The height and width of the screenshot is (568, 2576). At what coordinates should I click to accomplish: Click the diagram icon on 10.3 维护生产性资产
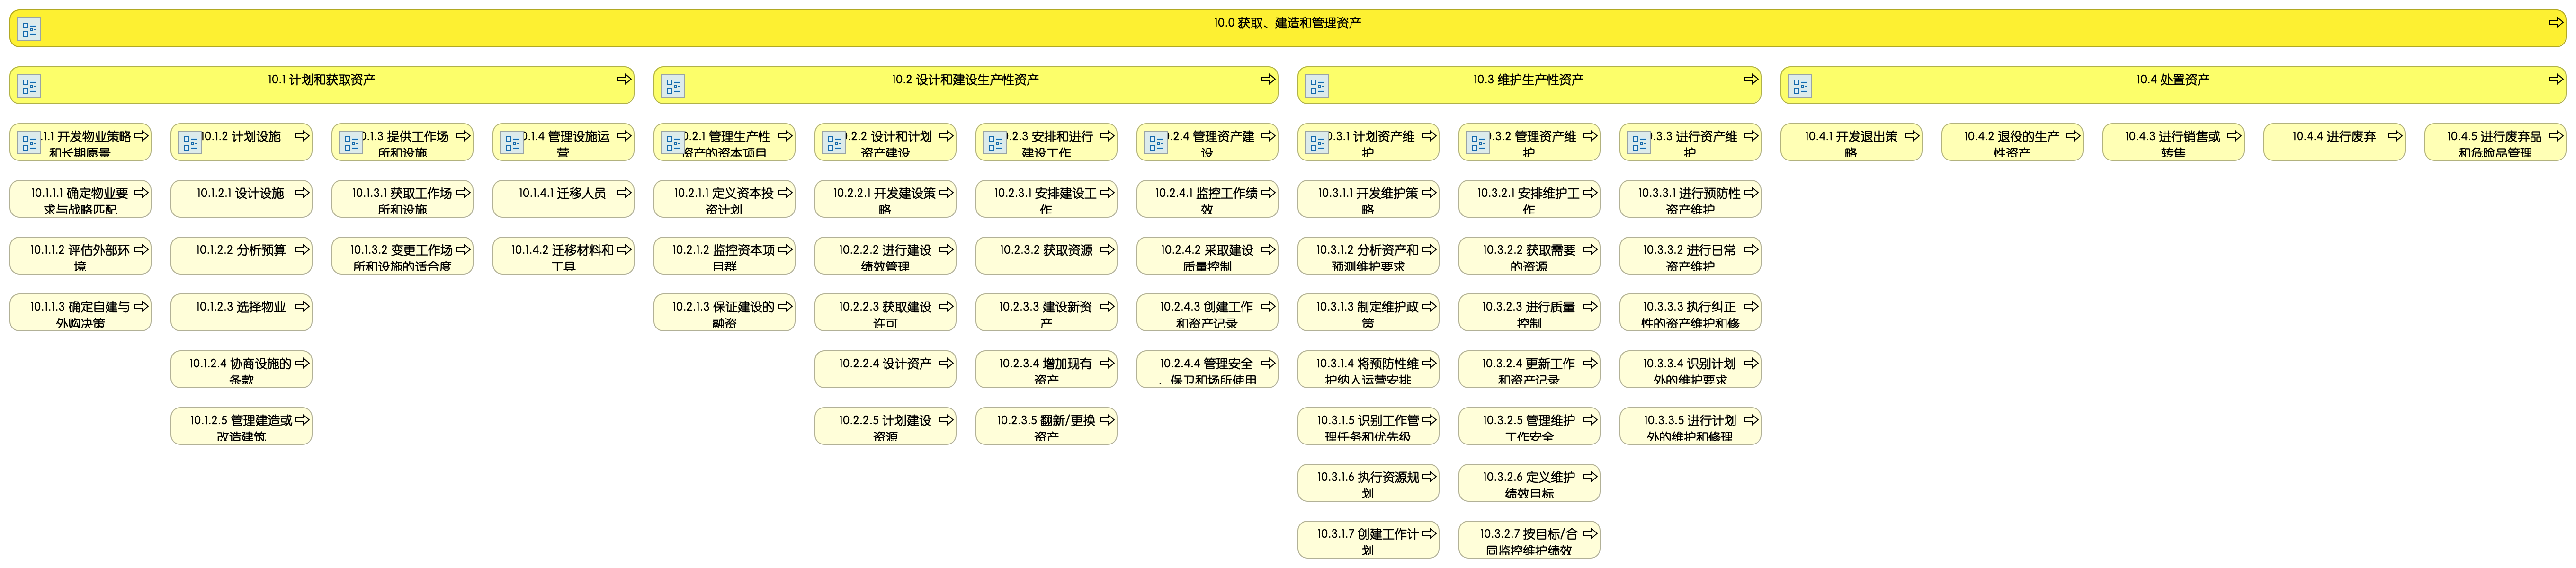click(1317, 86)
